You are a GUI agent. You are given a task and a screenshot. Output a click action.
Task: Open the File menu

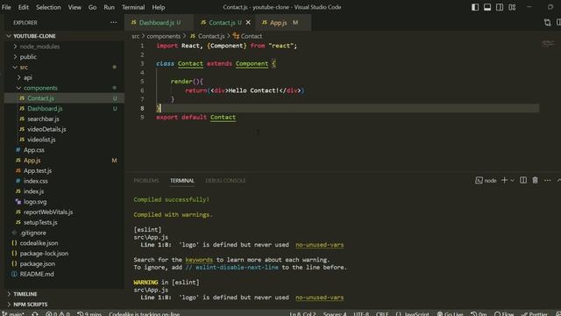coord(6,7)
